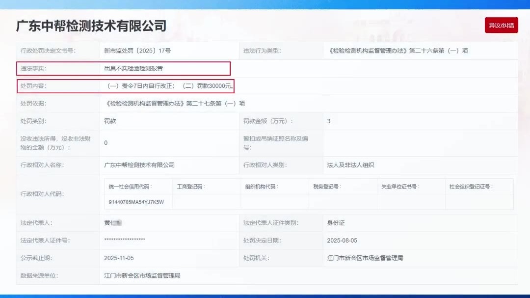Select the 数据来源单位 value 江门市新会区市场监督管理局
530x298 pixels.
click(142, 276)
